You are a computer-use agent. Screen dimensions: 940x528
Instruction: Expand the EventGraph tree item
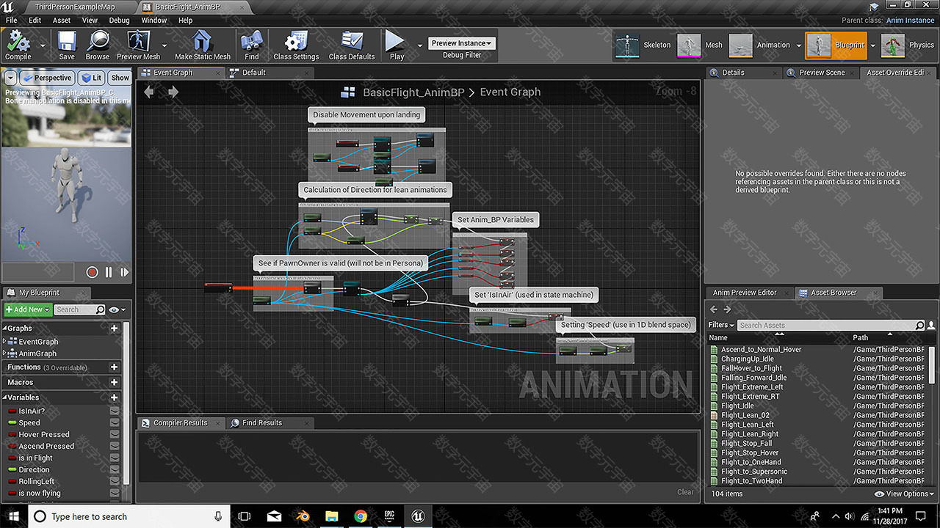pyautogui.click(x=5, y=342)
